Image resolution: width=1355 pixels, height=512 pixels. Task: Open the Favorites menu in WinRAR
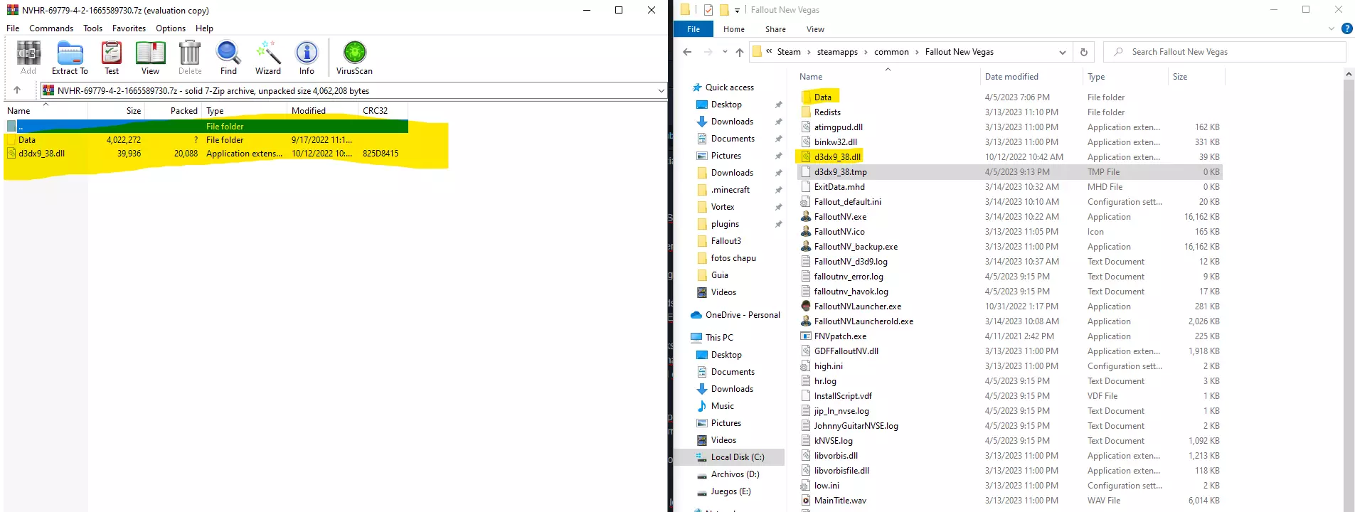point(129,28)
